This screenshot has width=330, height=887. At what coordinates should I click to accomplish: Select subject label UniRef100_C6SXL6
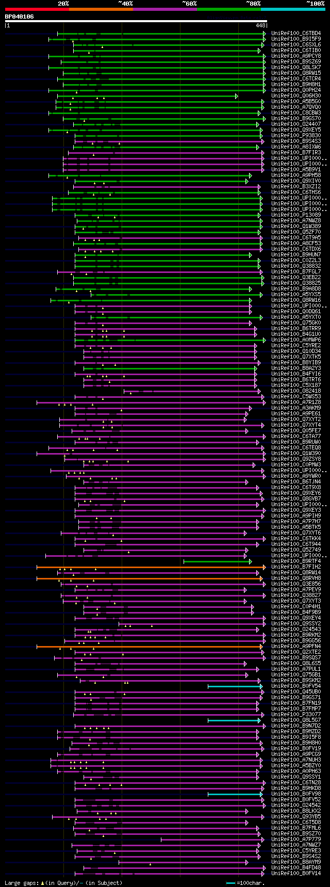coord(296,45)
